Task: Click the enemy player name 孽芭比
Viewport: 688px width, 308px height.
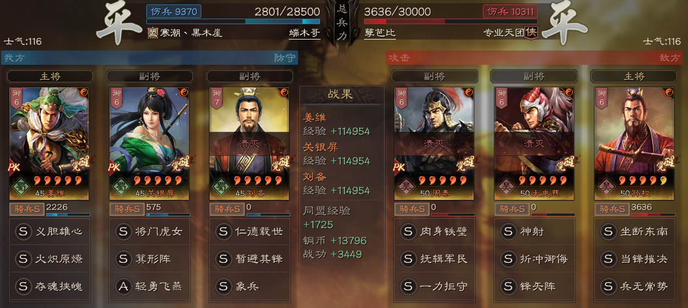Action: click(x=380, y=33)
